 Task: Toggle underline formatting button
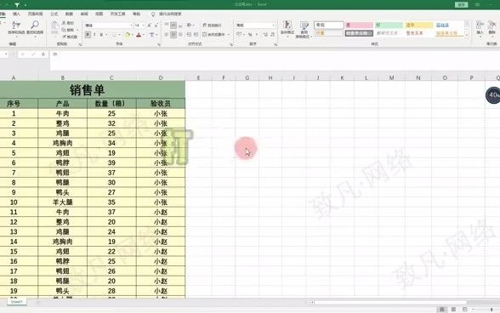coord(101,35)
